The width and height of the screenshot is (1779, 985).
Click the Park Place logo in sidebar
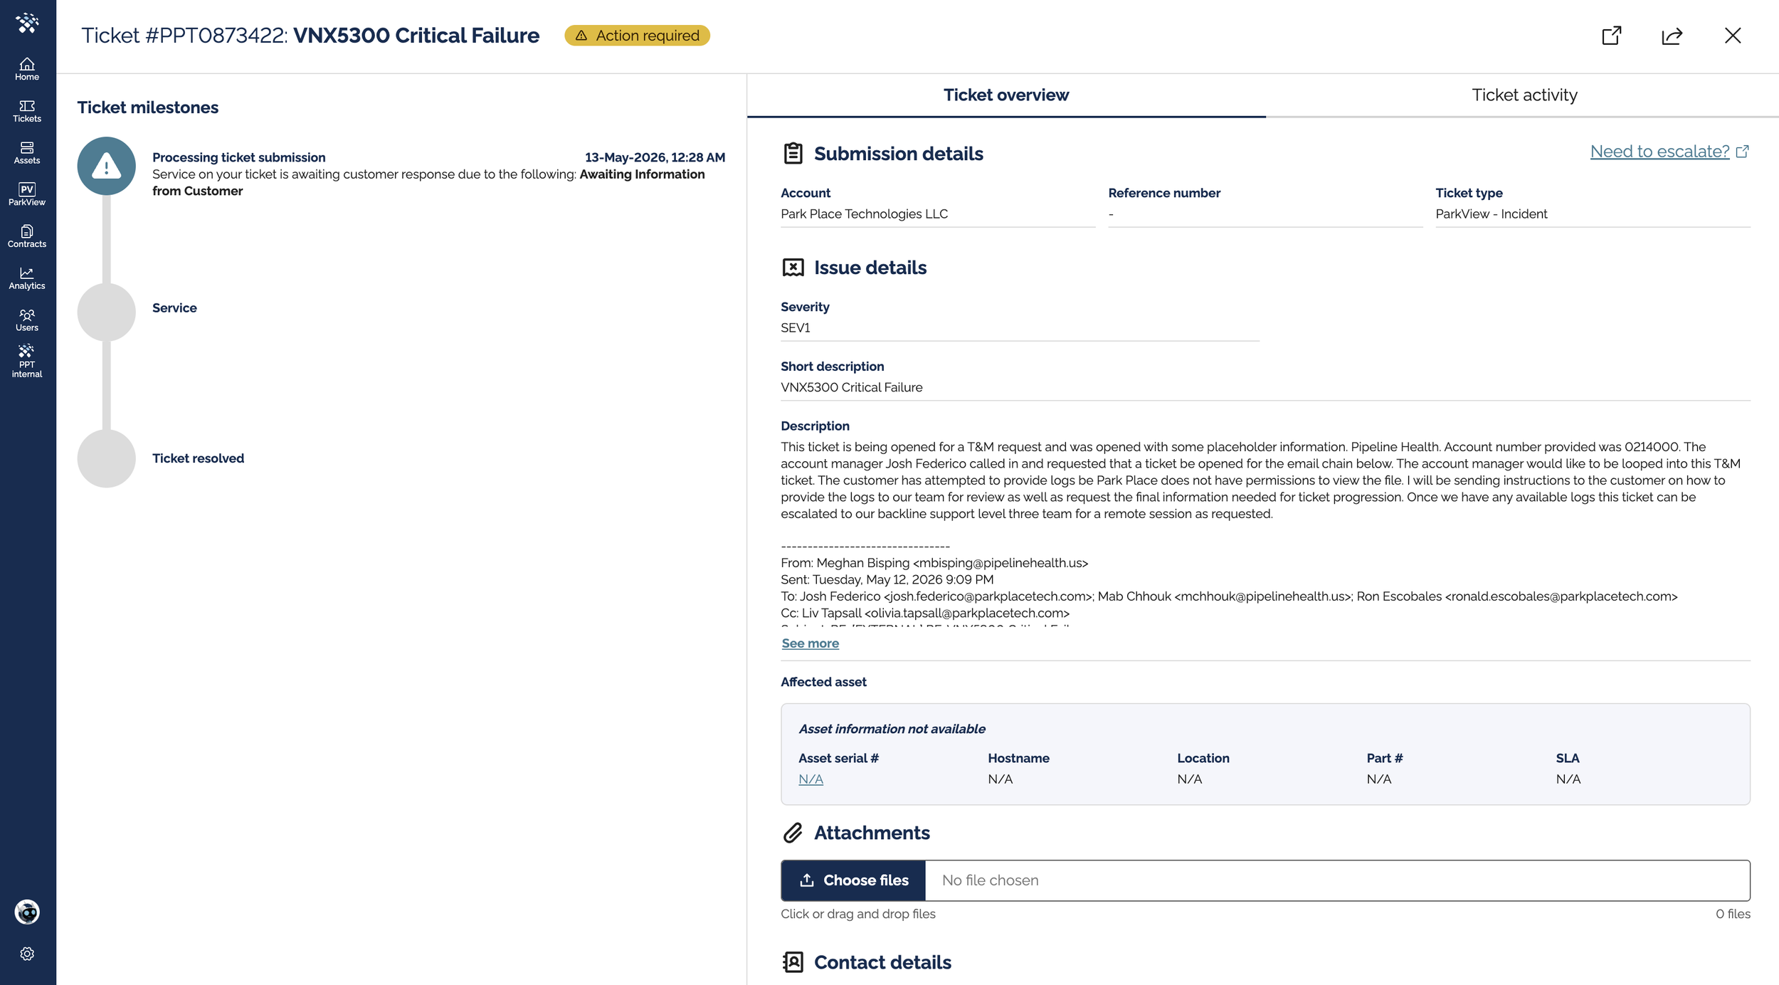click(27, 23)
